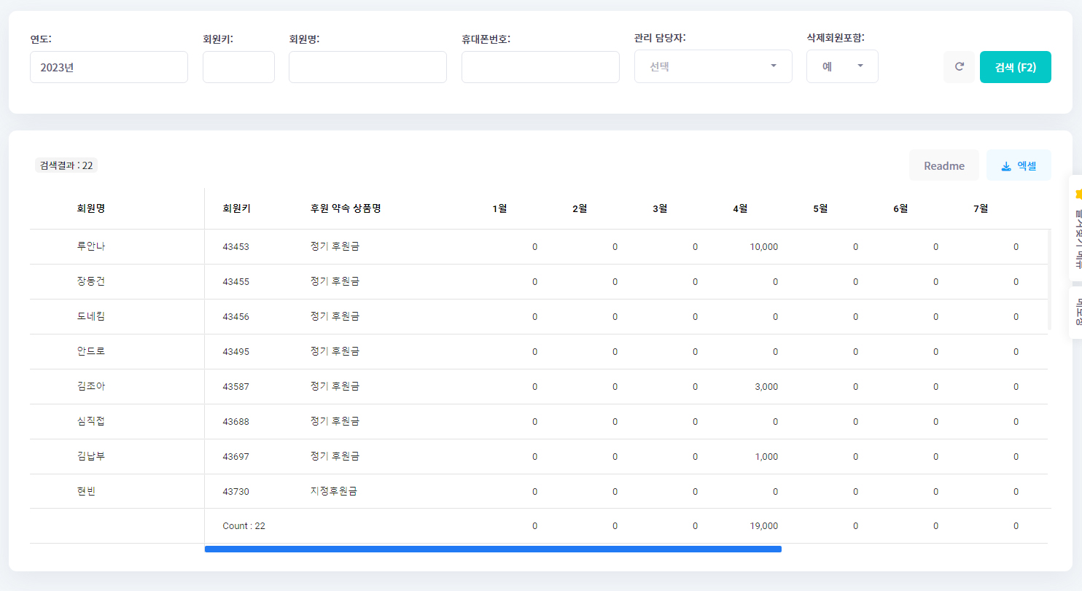
Task: Click the 연도 field showing 2023년
Action: (x=109, y=67)
